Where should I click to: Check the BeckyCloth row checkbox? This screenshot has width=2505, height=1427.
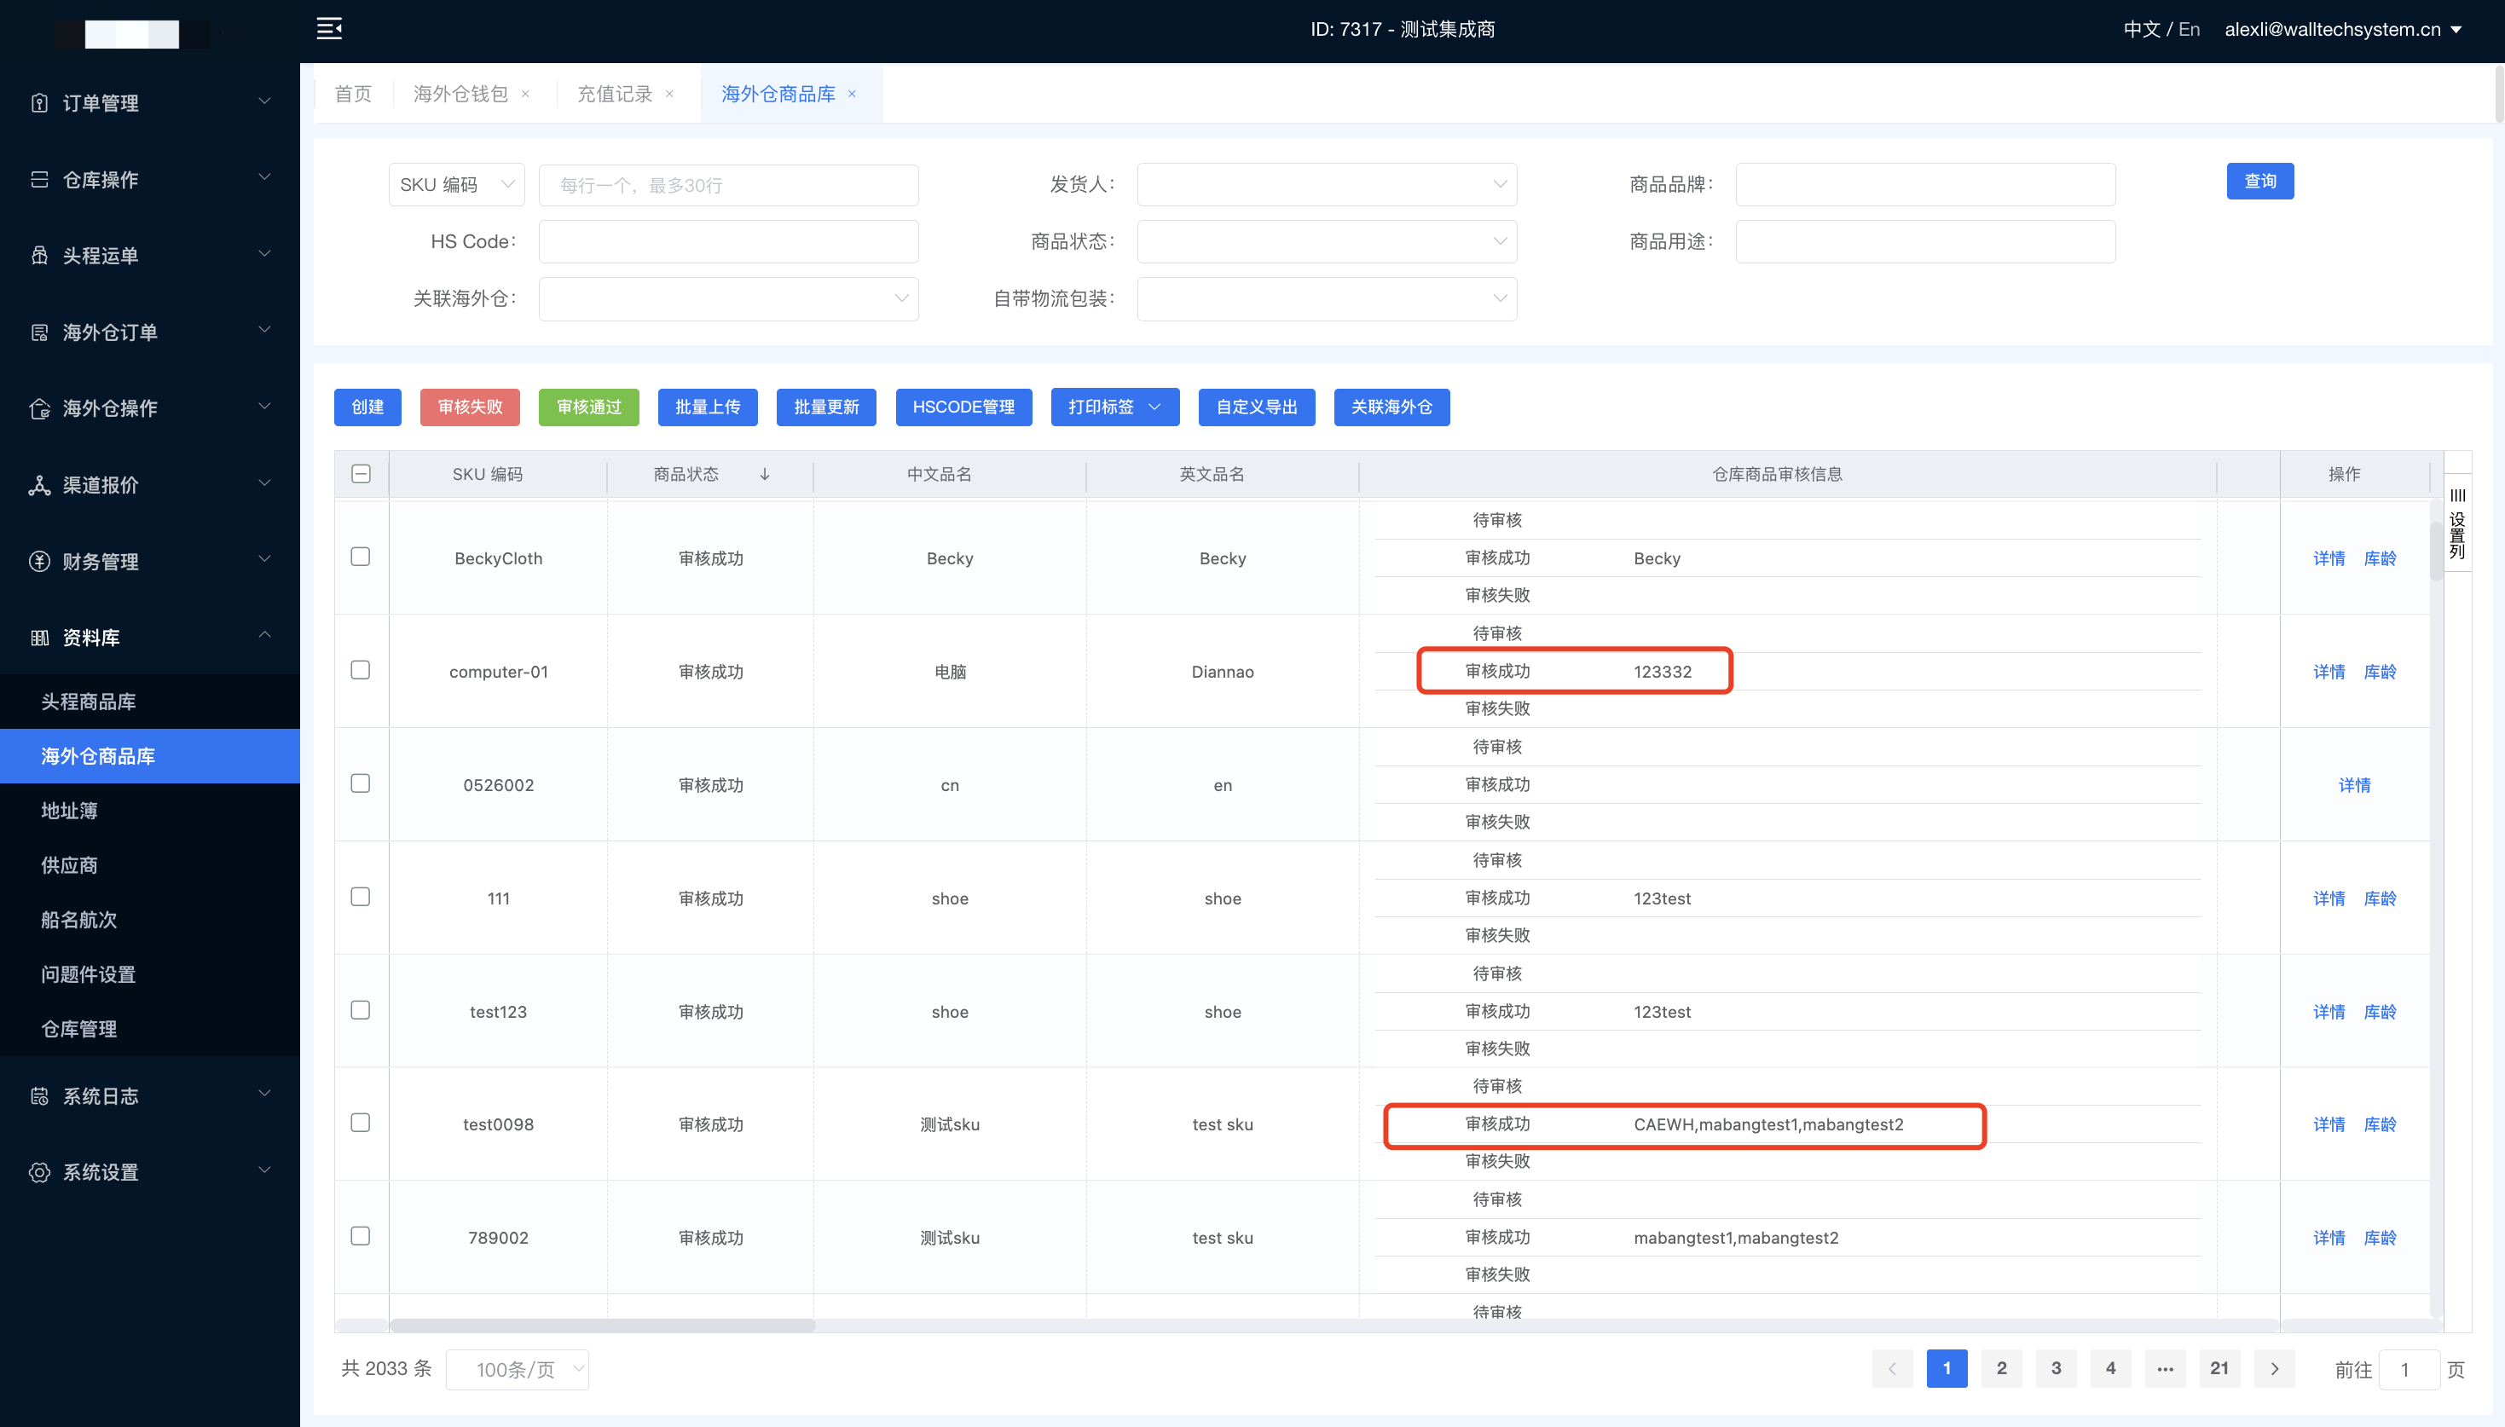point(361,557)
